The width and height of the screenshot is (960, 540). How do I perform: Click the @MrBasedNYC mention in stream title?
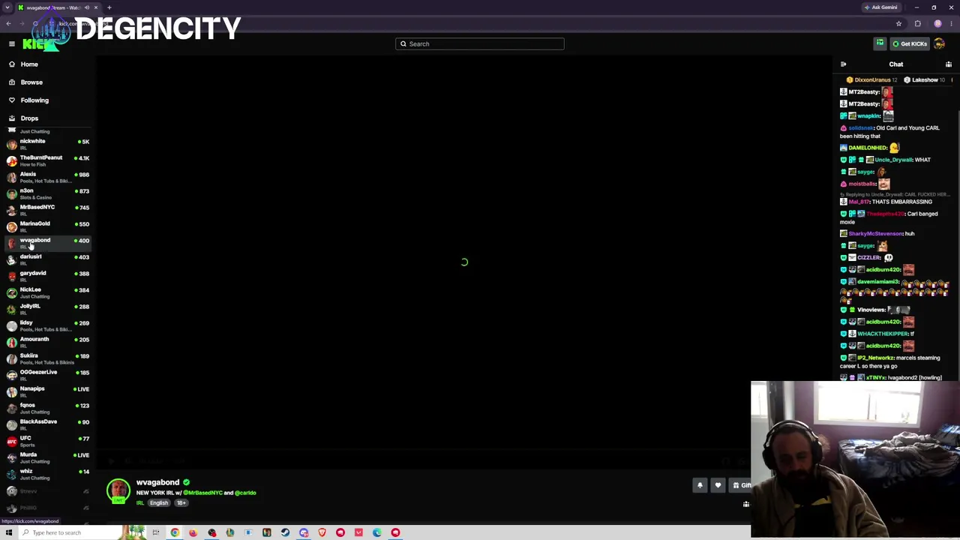(203, 493)
